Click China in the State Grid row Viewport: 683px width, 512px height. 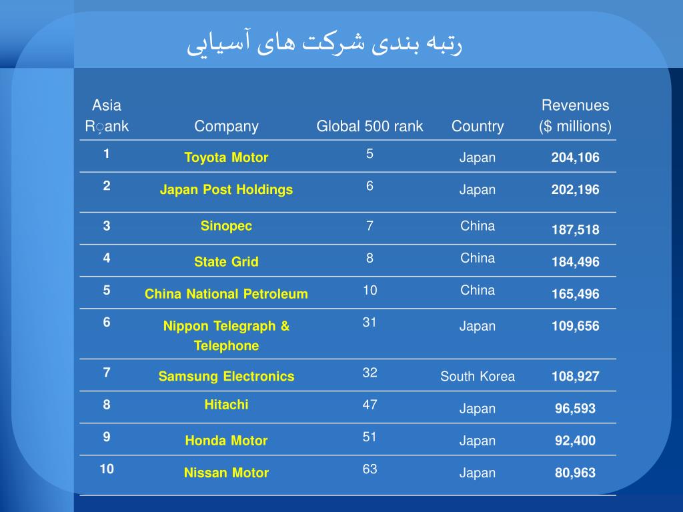478,258
